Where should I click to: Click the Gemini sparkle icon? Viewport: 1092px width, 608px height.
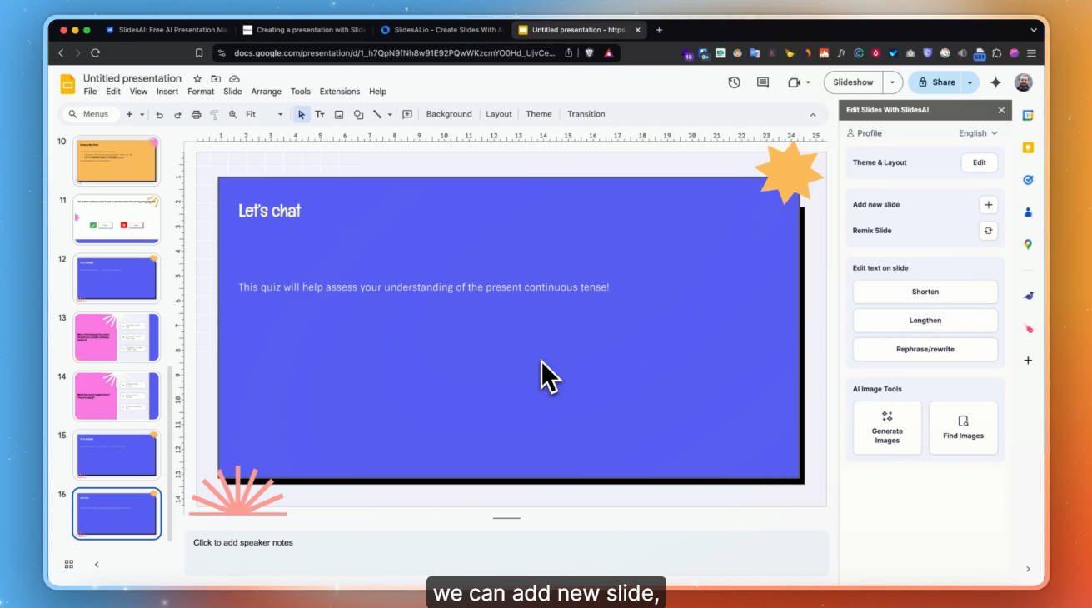[x=995, y=82]
